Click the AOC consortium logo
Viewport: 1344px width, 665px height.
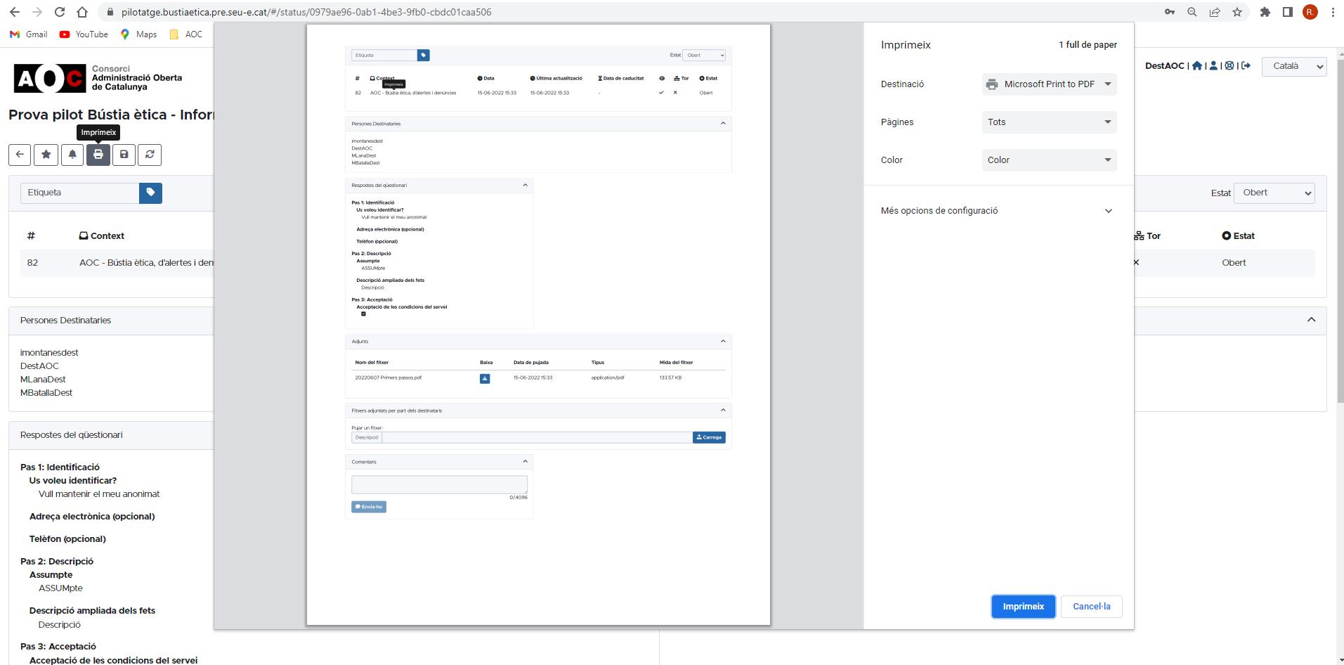tap(98, 78)
